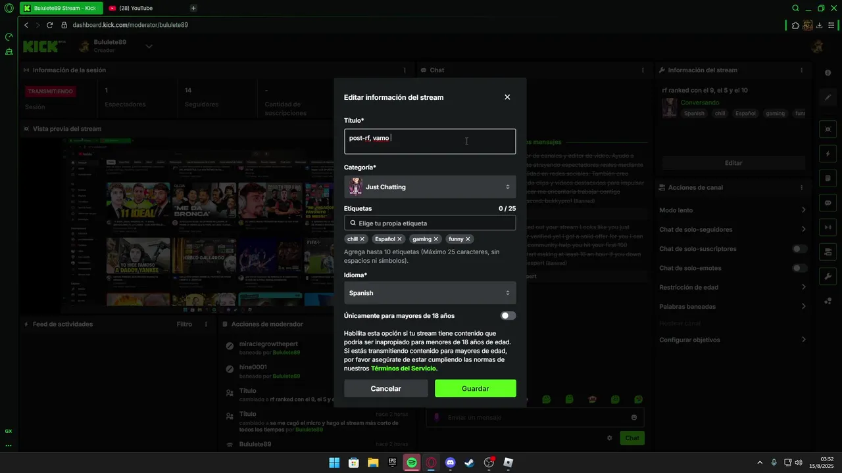Viewport: 842px width, 473px height.
Task: Remove the Español tag
Action: point(399,239)
